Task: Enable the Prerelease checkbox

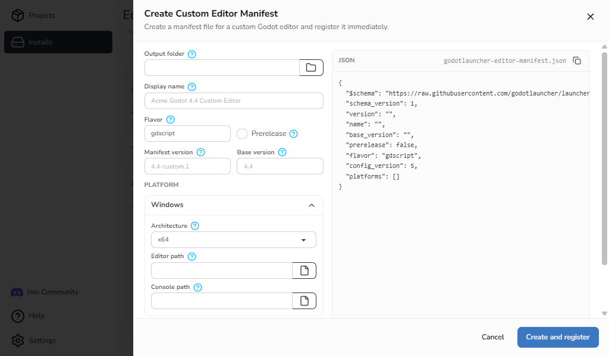Action: (242, 133)
